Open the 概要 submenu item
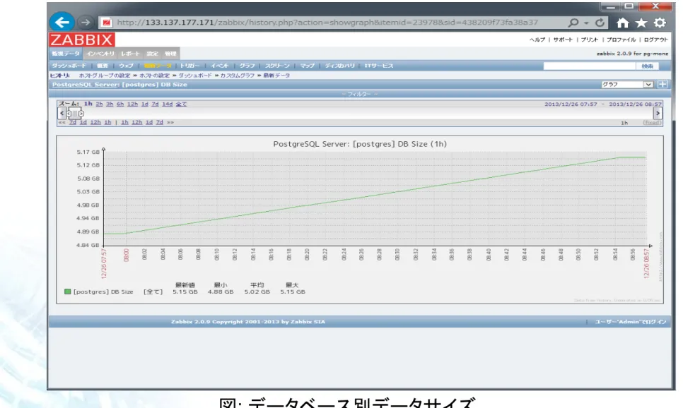 [103, 66]
